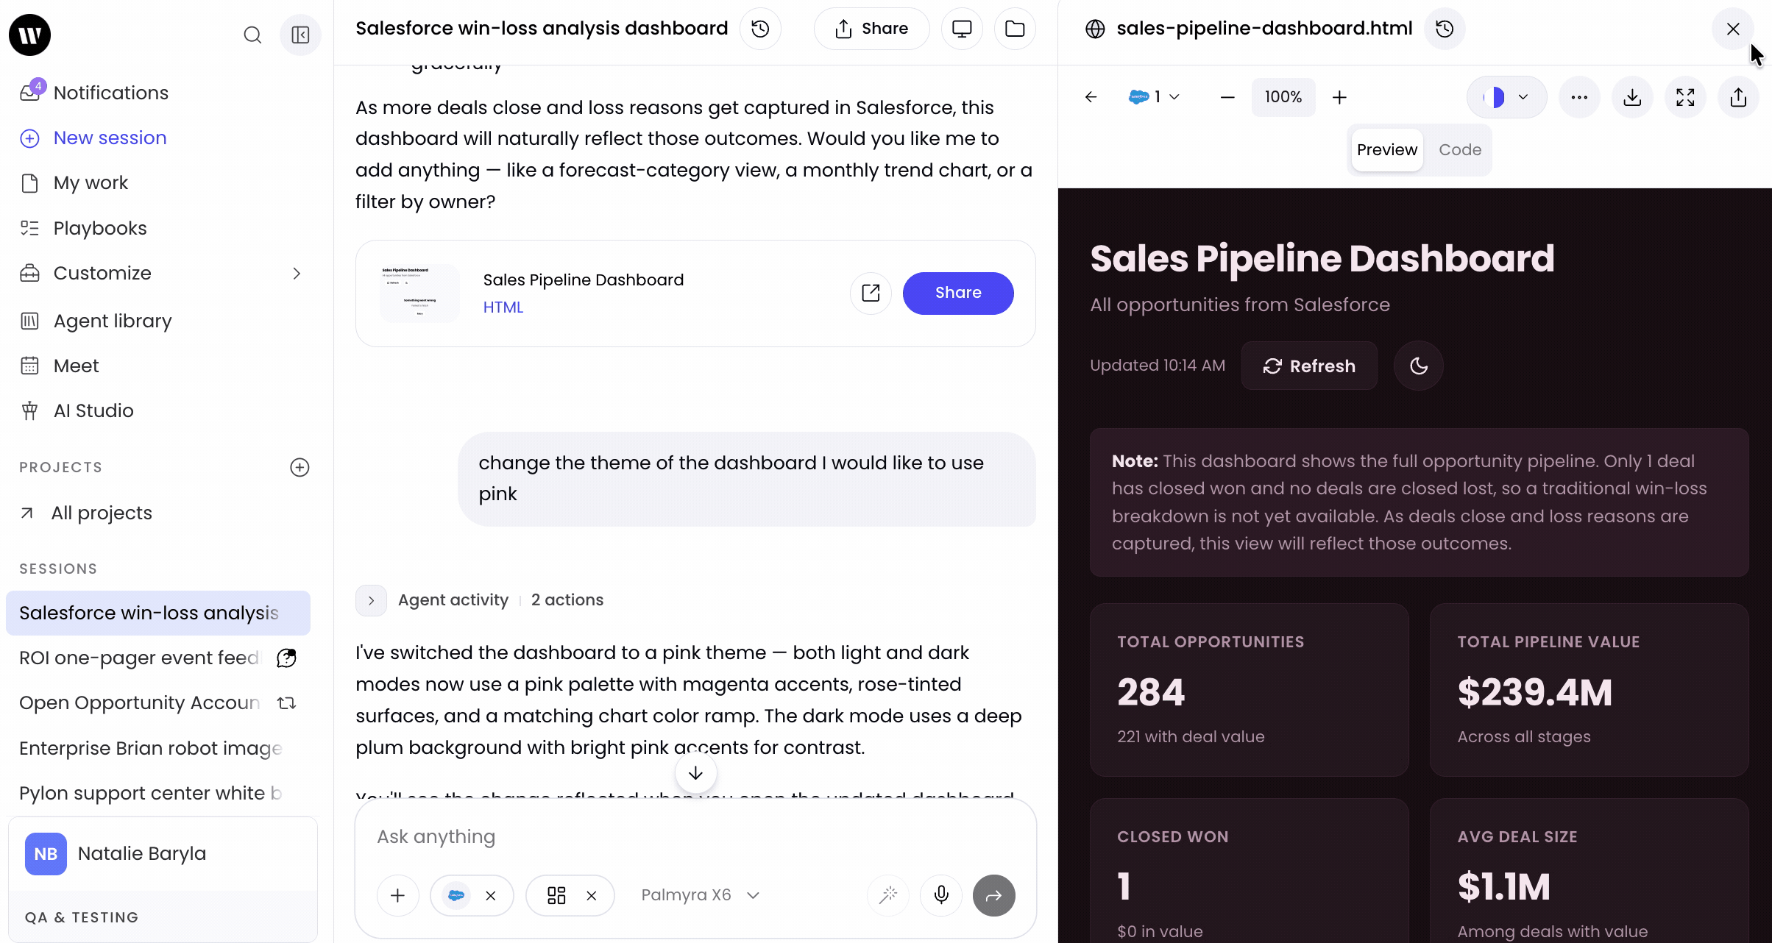
Task: Click the Total Opportunities 284 card
Action: 1250,690
